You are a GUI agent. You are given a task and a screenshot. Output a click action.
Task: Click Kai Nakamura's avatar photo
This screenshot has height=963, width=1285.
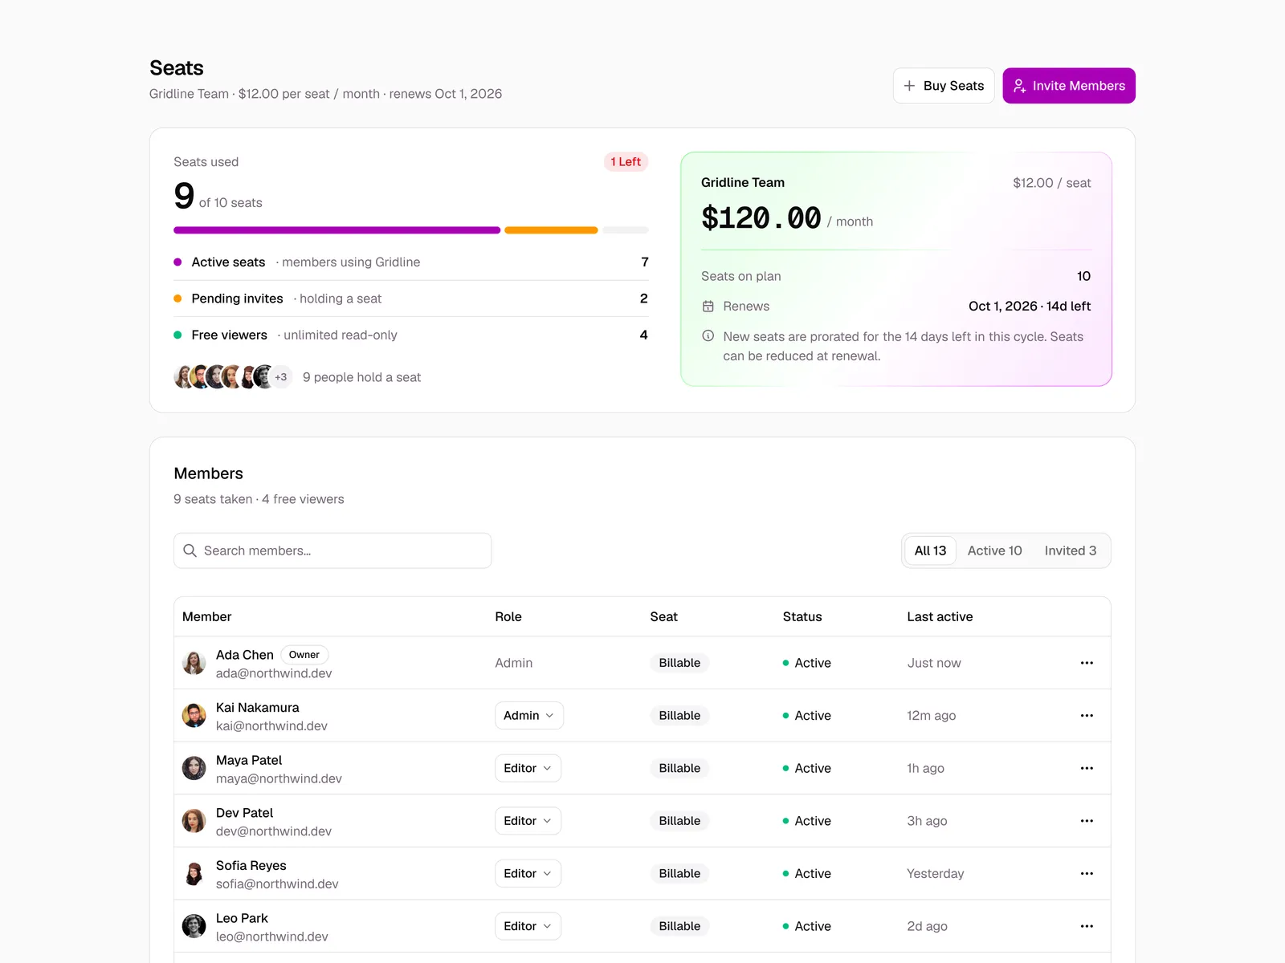(x=194, y=716)
